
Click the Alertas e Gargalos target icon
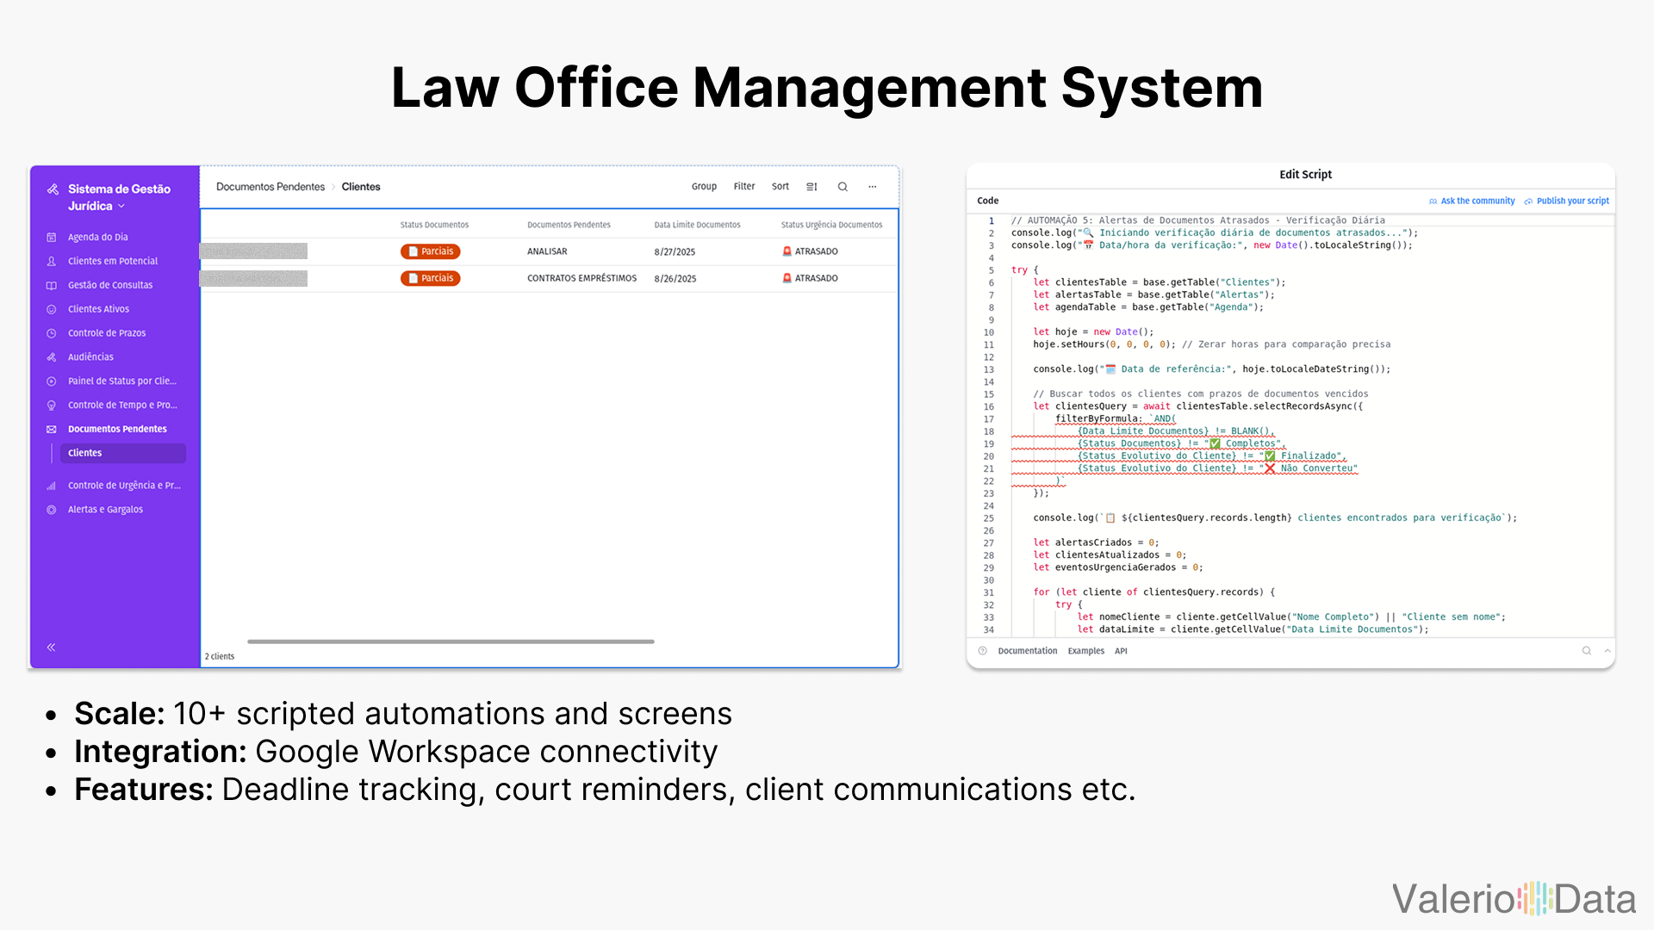(x=52, y=510)
